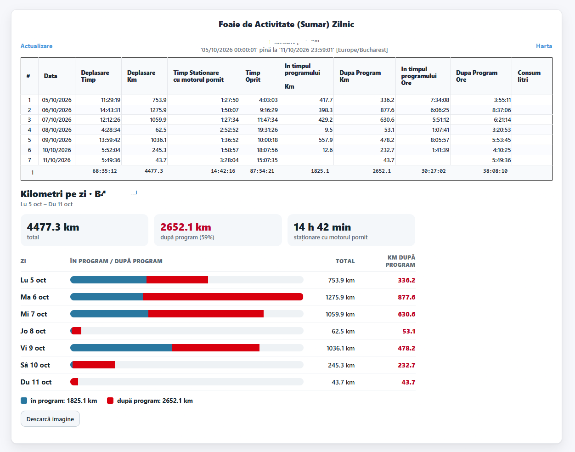Select the Timp Oprit column header
575x452 pixels.
(x=259, y=76)
